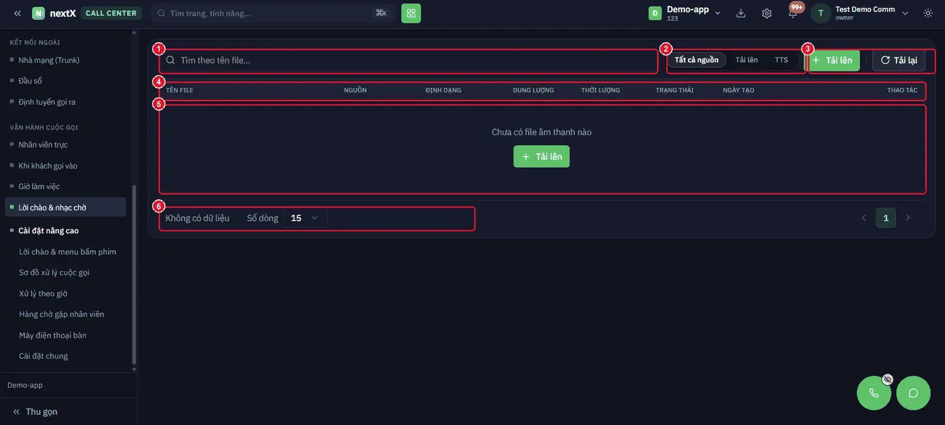The height and width of the screenshot is (425, 945).
Task: Open the settings gear icon
Action: click(x=767, y=13)
